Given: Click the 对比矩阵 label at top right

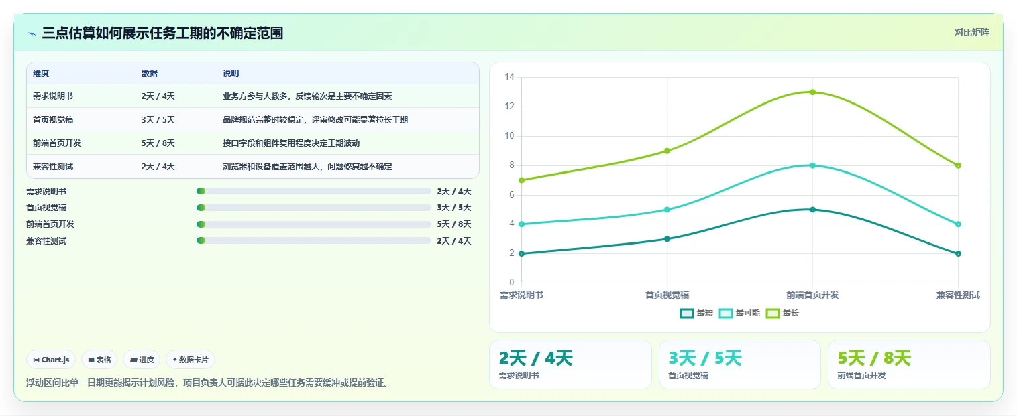Looking at the screenshot, I should point(971,32).
